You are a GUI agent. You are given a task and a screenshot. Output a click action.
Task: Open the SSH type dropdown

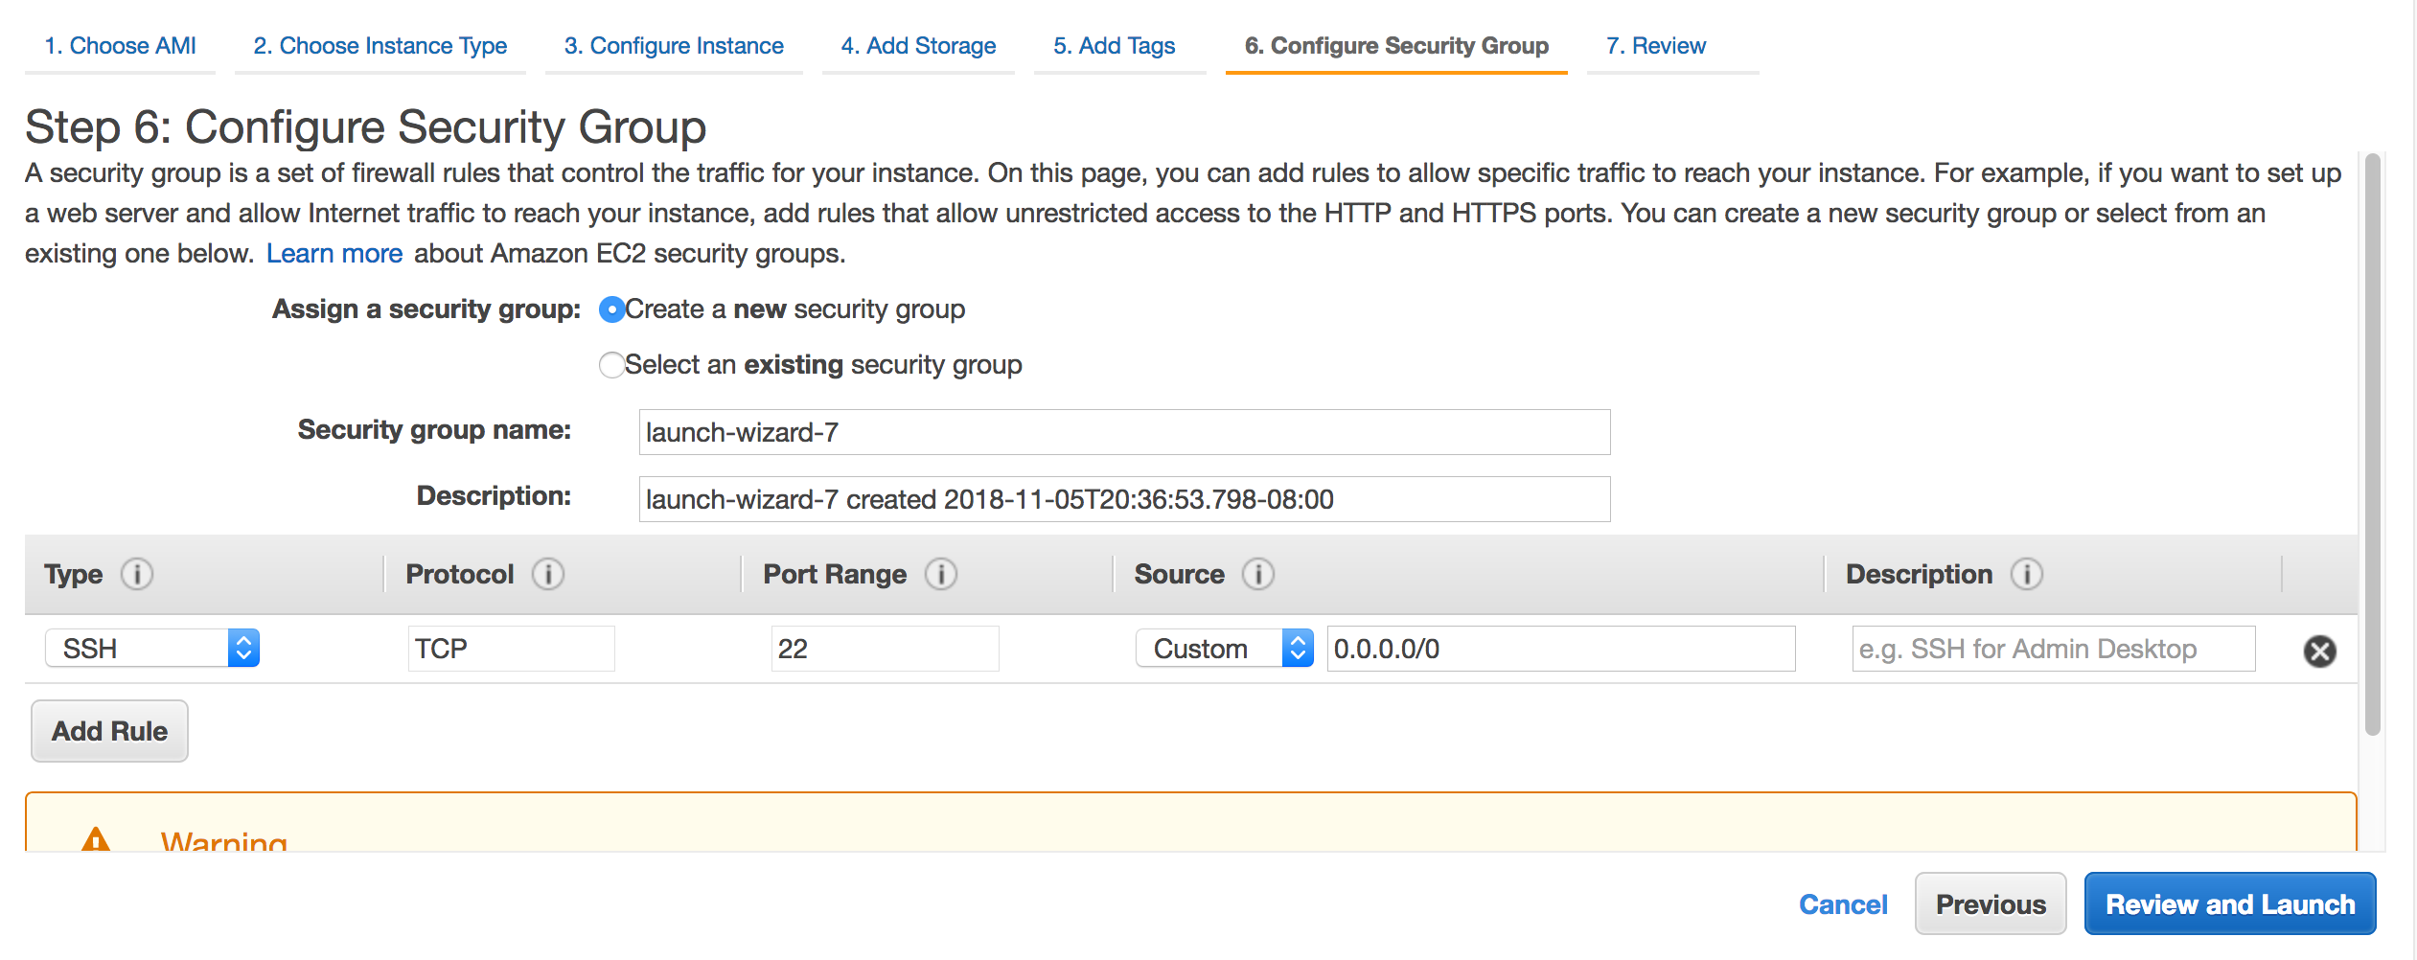coord(152,649)
